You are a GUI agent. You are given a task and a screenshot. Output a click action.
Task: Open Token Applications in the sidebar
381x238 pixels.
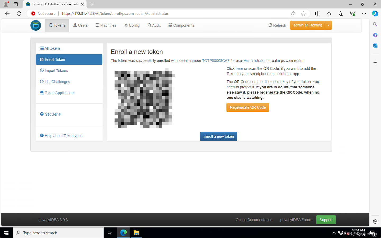tap(69, 93)
